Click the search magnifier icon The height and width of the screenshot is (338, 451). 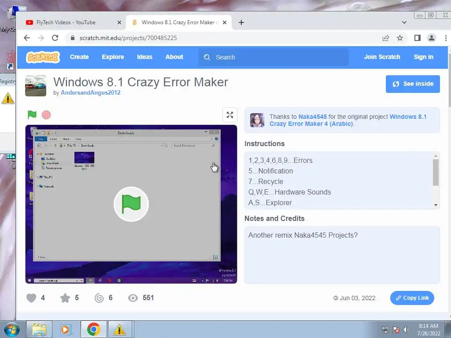click(207, 57)
